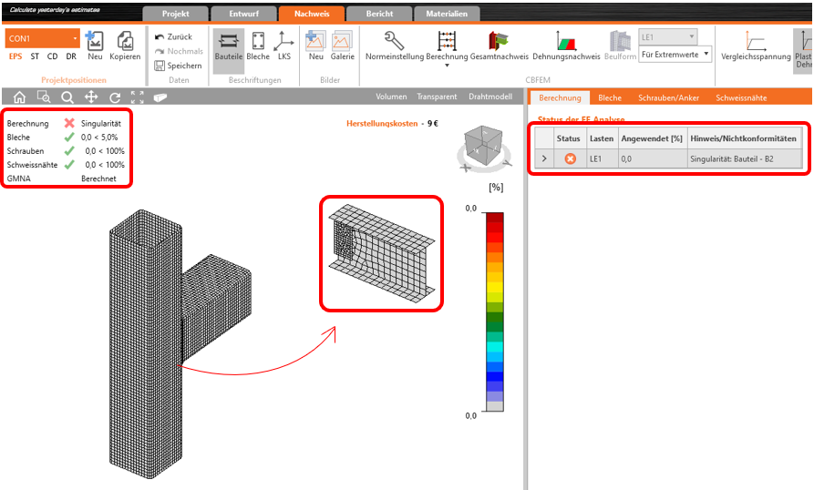
Task: Toggle Bauteile labels display
Action: [x=228, y=41]
